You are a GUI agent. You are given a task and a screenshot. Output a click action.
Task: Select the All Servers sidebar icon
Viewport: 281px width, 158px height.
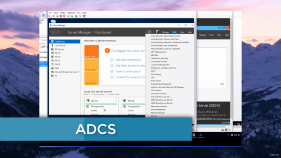(x=52, y=49)
